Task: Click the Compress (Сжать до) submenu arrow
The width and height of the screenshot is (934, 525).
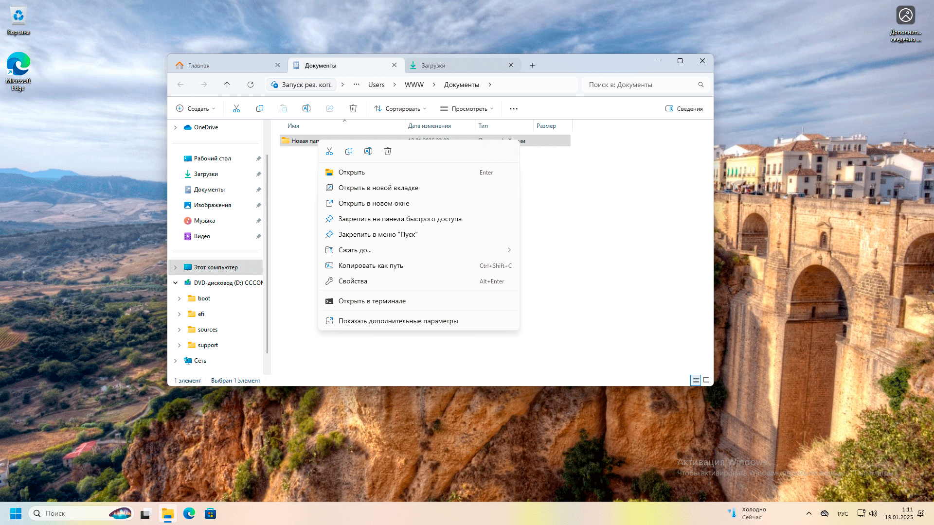Action: [509, 249]
